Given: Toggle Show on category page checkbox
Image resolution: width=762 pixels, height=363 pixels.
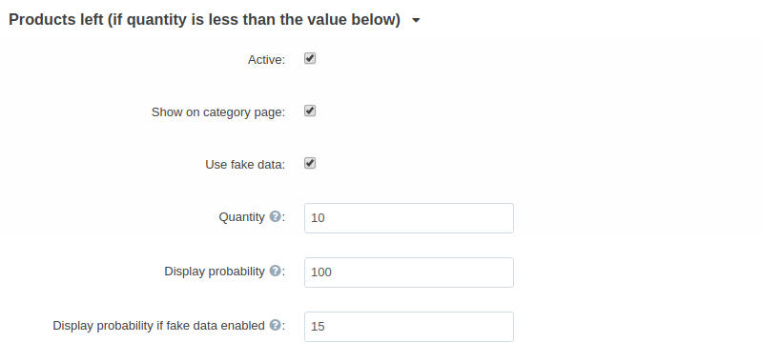Looking at the screenshot, I should point(310,111).
